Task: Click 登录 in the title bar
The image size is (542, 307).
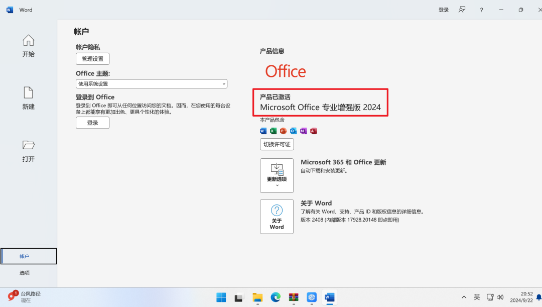Action: click(x=444, y=10)
